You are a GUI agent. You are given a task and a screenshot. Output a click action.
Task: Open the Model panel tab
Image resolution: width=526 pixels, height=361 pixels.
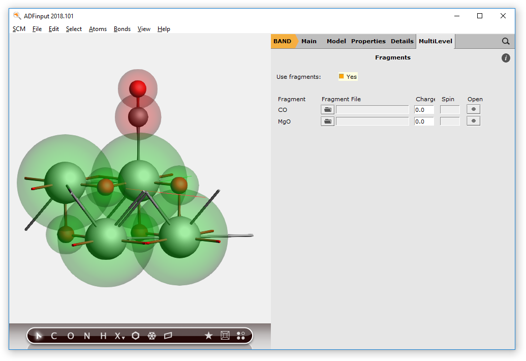[x=336, y=41]
